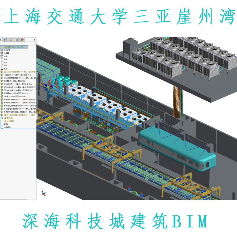Select (f) 淡水进水系统图-008<1> row

point(18,109)
